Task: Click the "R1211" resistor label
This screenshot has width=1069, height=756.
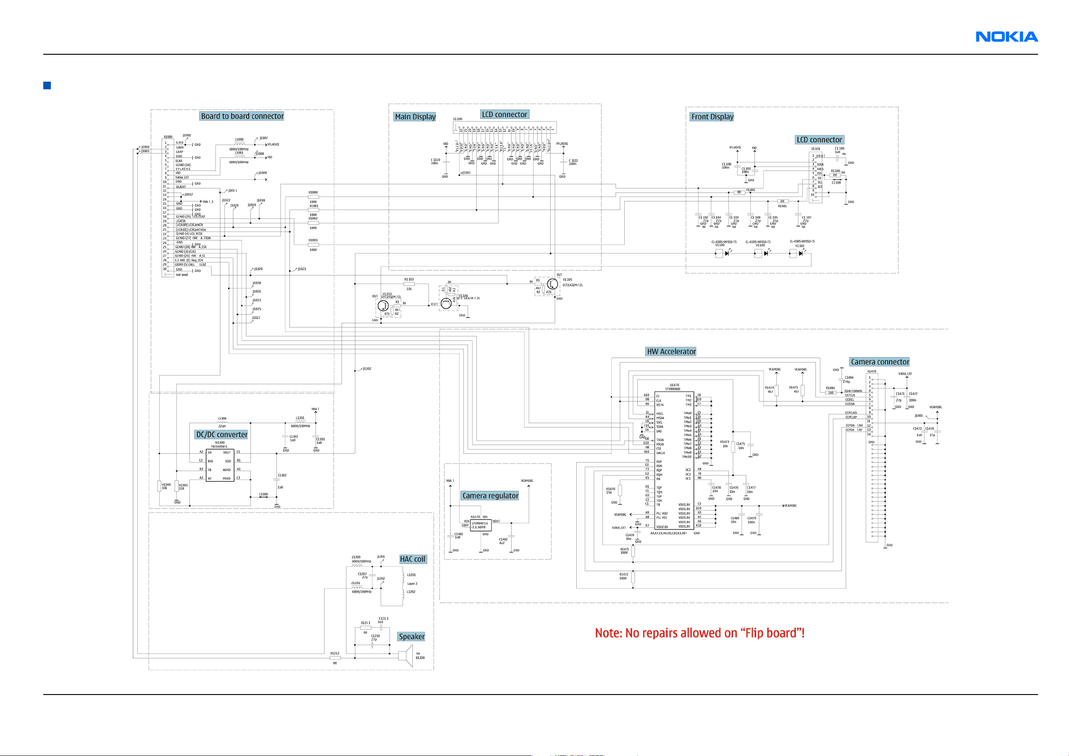Action: [x=365, y=623]
